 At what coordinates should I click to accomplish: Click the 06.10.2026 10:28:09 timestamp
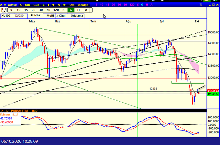(19, 141)
